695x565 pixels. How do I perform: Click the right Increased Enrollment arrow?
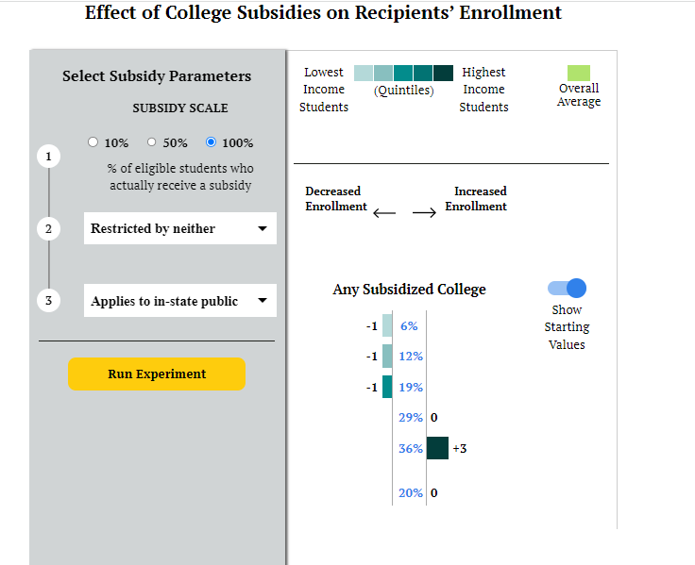click(x=425, y=213)
